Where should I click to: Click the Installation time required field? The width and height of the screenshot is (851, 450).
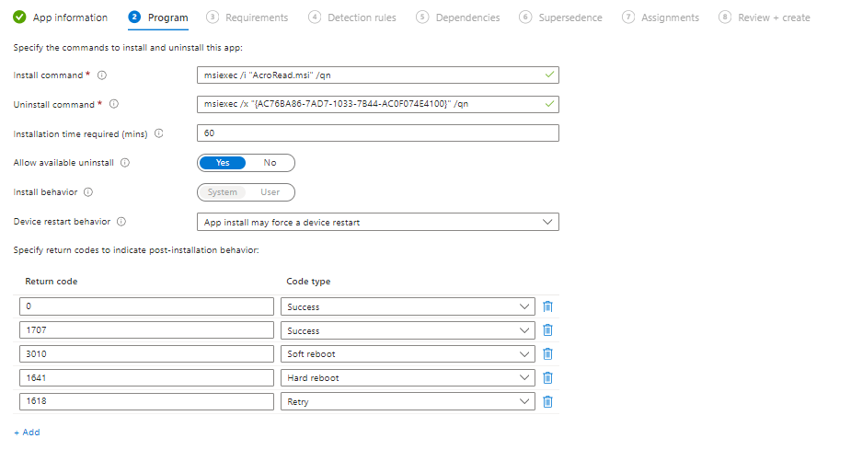click(x=377, y=133)
